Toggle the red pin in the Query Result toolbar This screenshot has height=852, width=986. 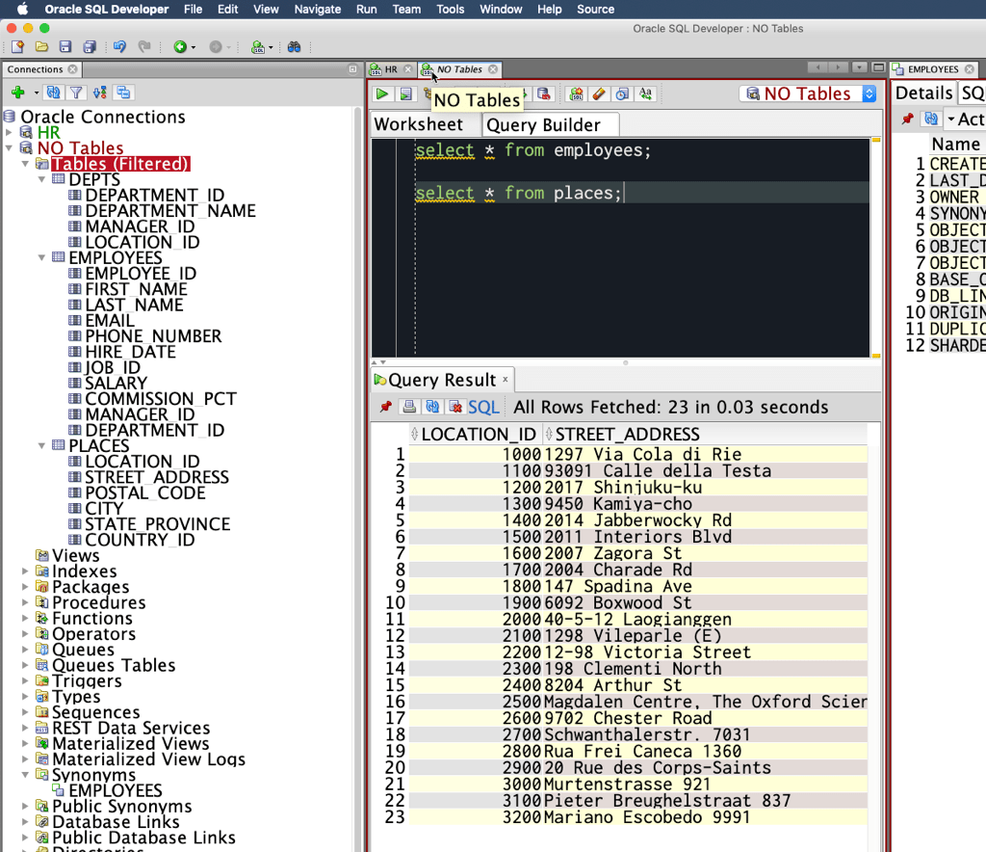[x=386, y=407]
